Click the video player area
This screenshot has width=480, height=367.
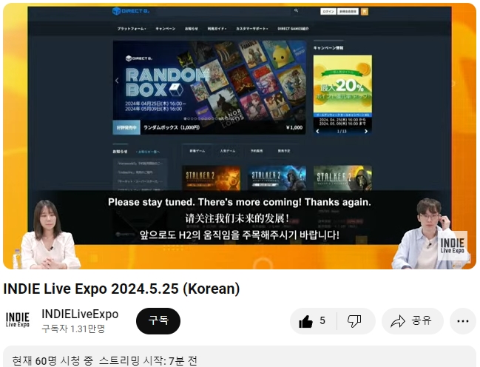[240, 136]
